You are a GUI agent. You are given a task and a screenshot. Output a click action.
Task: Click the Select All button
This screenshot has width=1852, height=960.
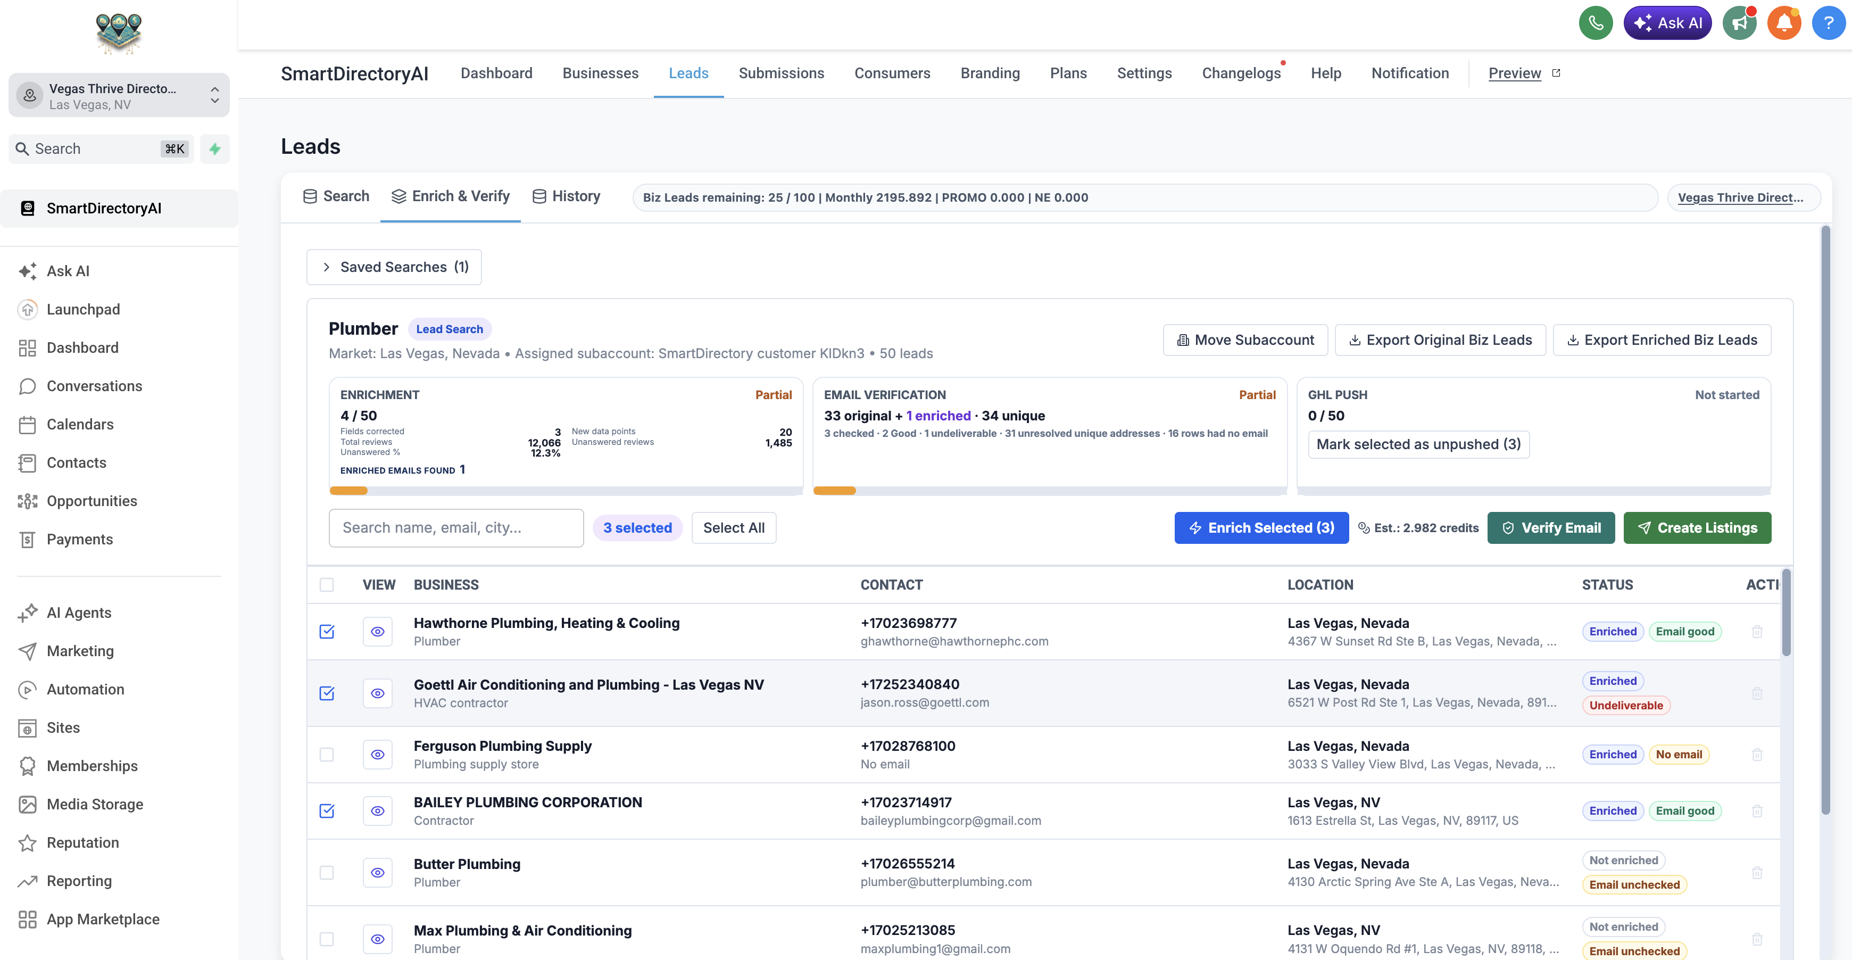[x=733, y=528]
